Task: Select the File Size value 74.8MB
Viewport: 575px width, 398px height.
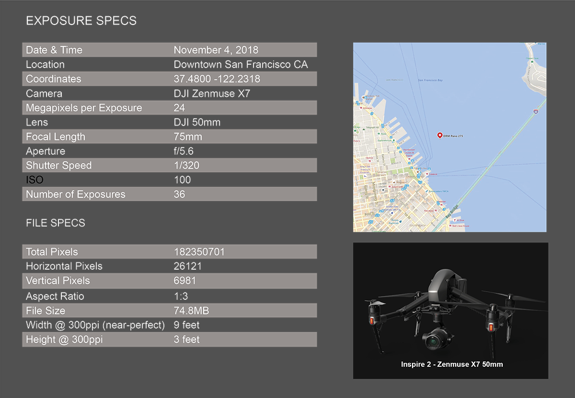Action: [x=191, y=311]
